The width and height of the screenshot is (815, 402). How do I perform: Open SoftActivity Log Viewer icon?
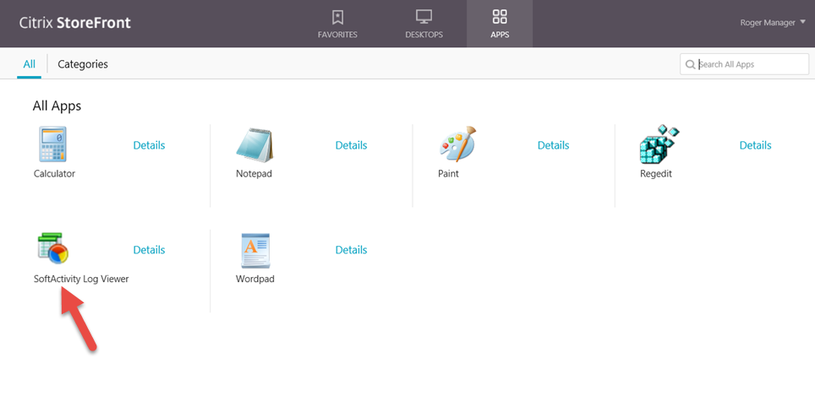pyautogui.click(x=53, y=248)
